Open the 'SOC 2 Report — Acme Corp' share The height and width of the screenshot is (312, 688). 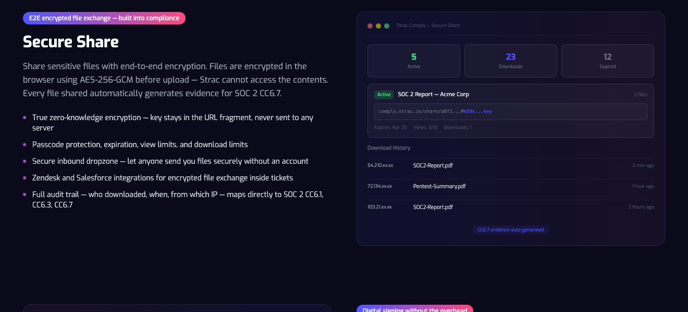(433, 95)
